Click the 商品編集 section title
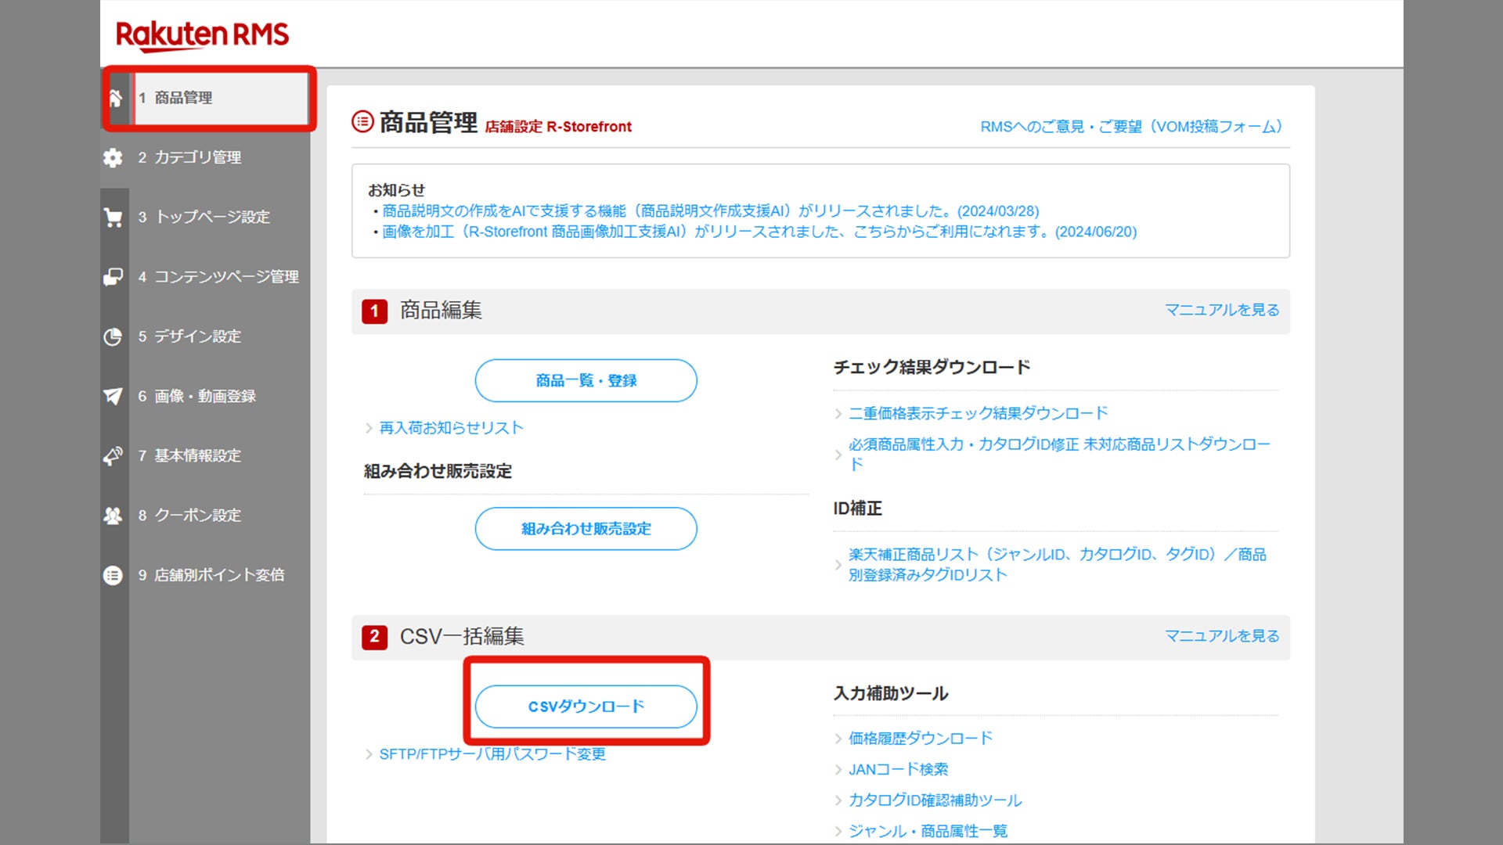The height and width of the screenshot is (845, 1503). pos(441,311)
